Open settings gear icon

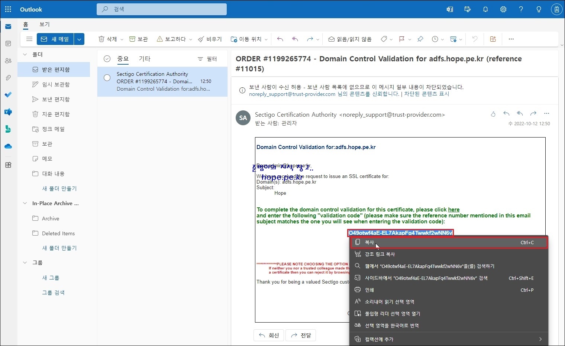(x=503, y=9)
